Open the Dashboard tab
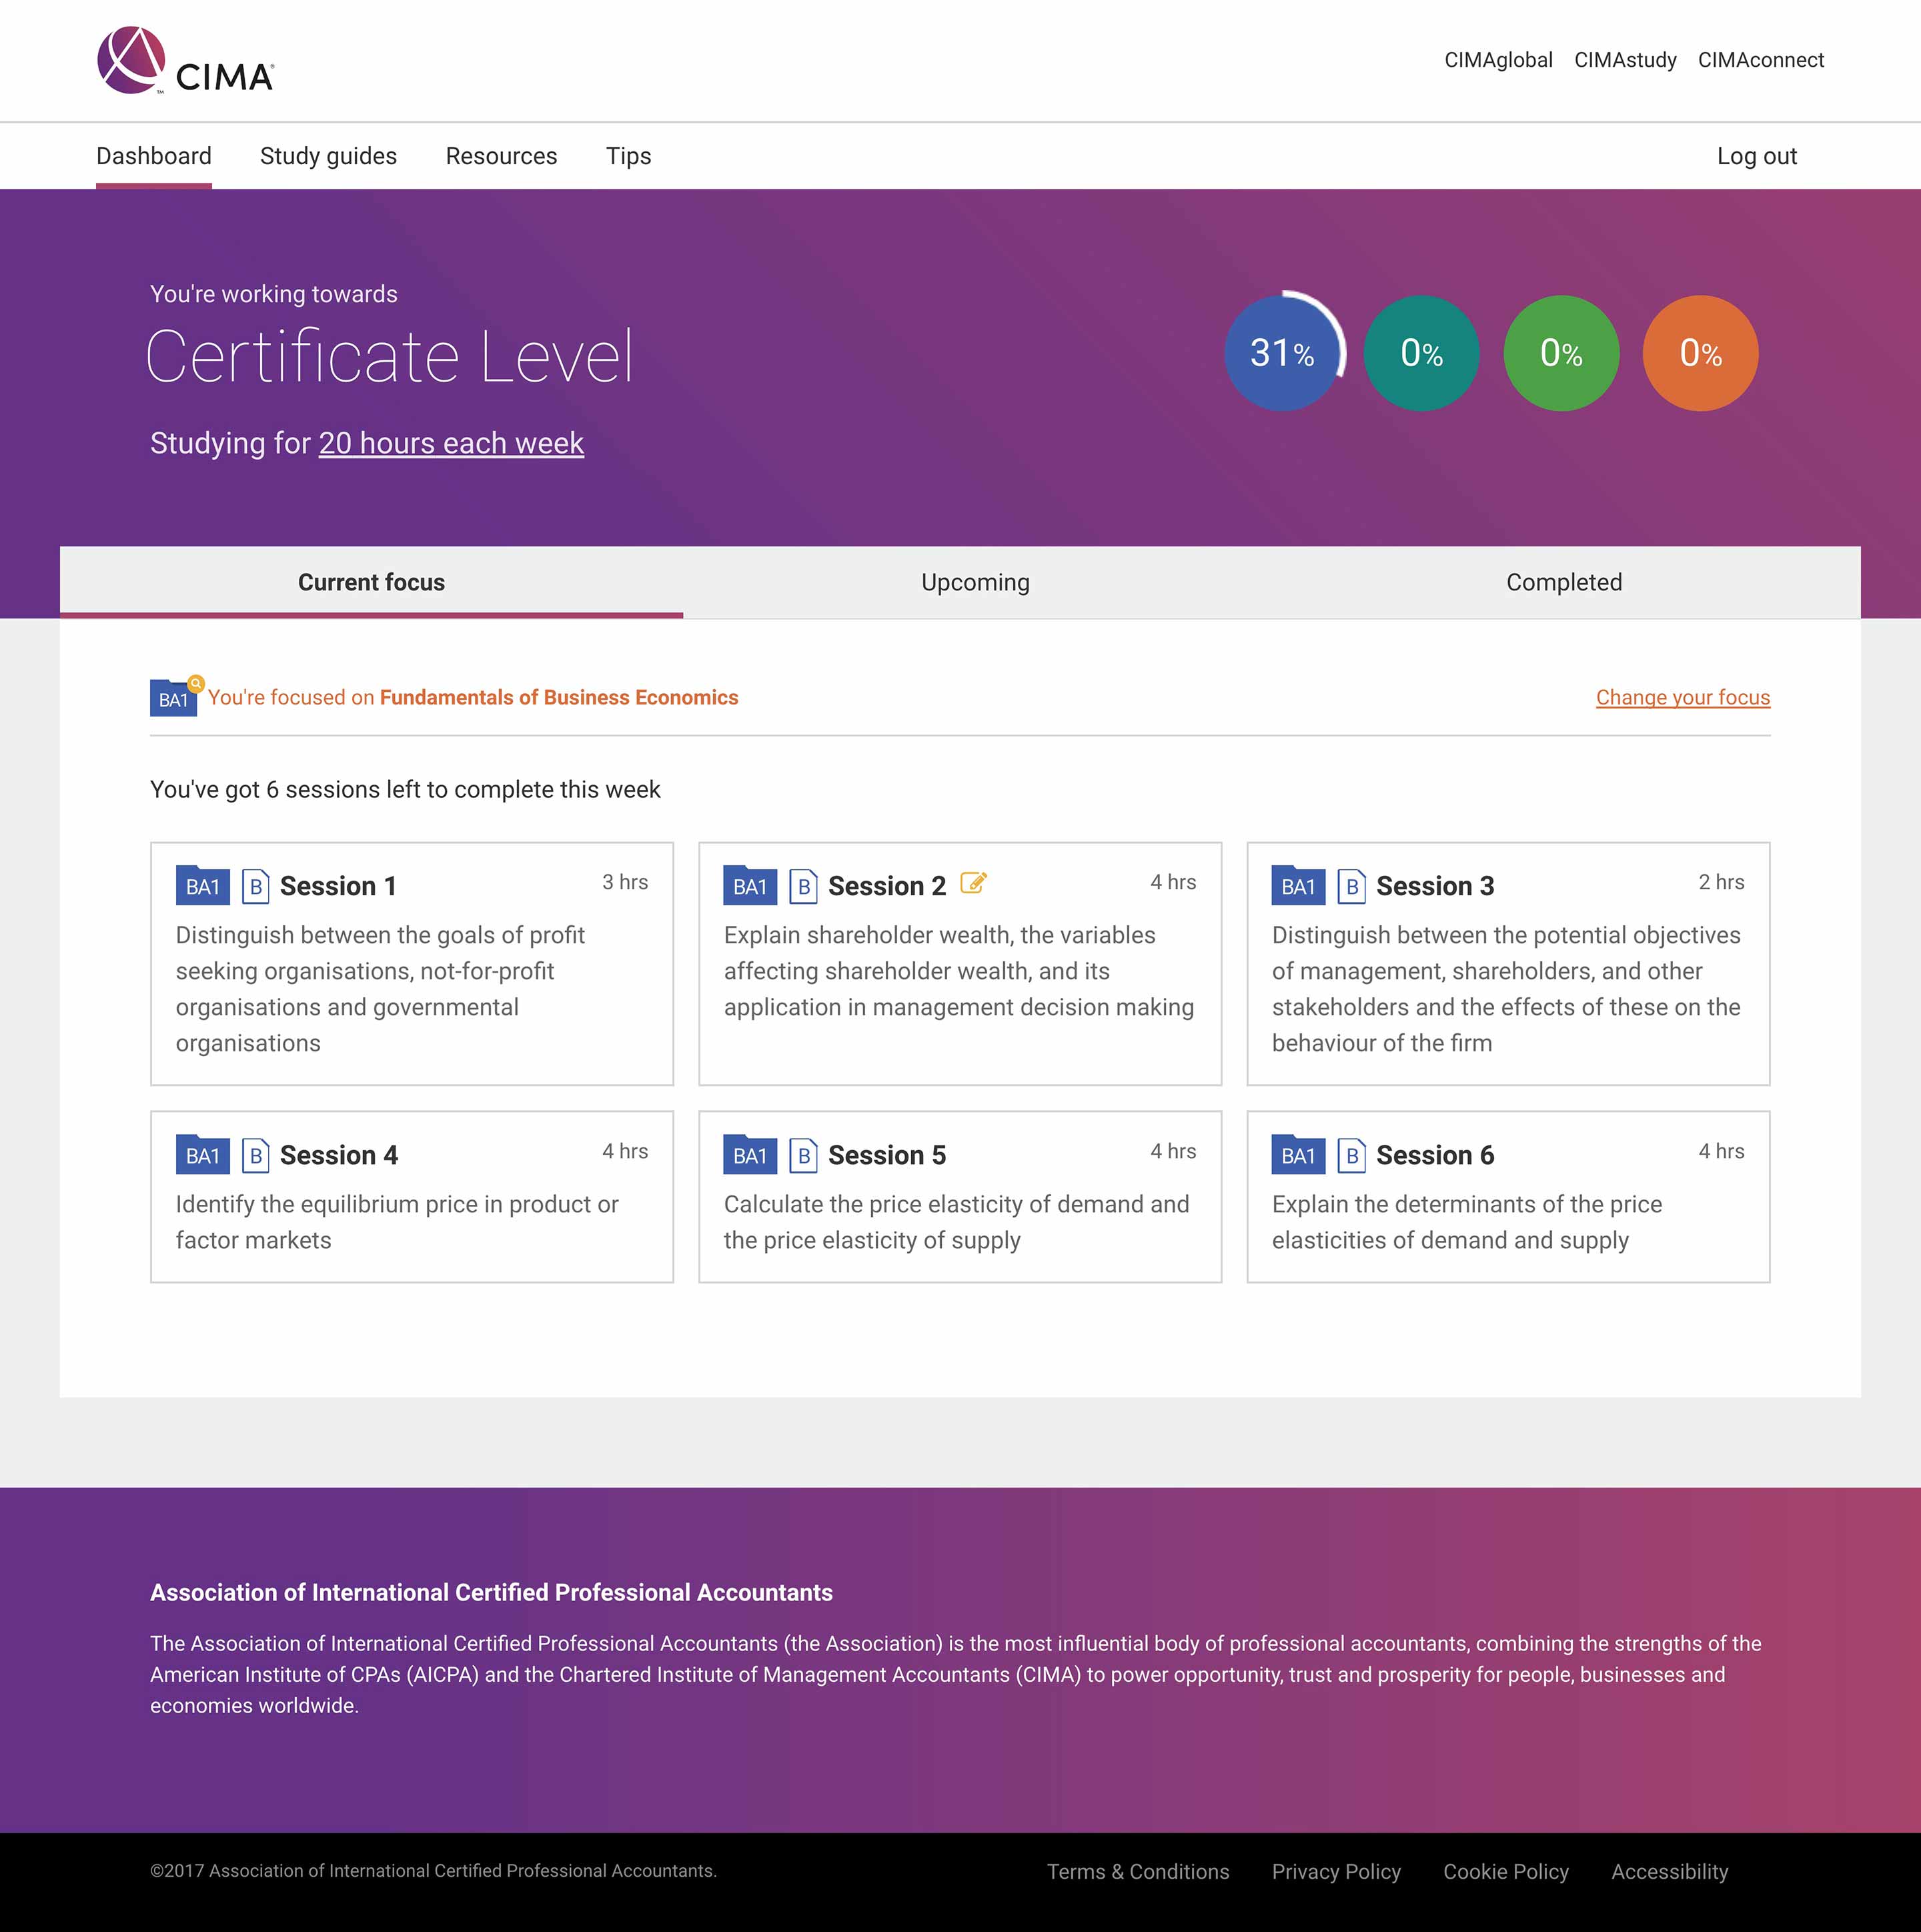Screen dimensions: 1921x1932 pyautogui.click(x=154, y=156)
